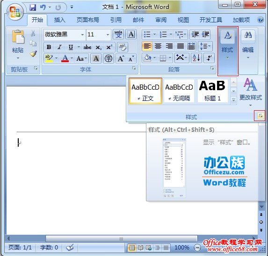The width and height of the screenshot is (268, 256).
Task: Switch to the 引用 tab
Action: [116, 20]
